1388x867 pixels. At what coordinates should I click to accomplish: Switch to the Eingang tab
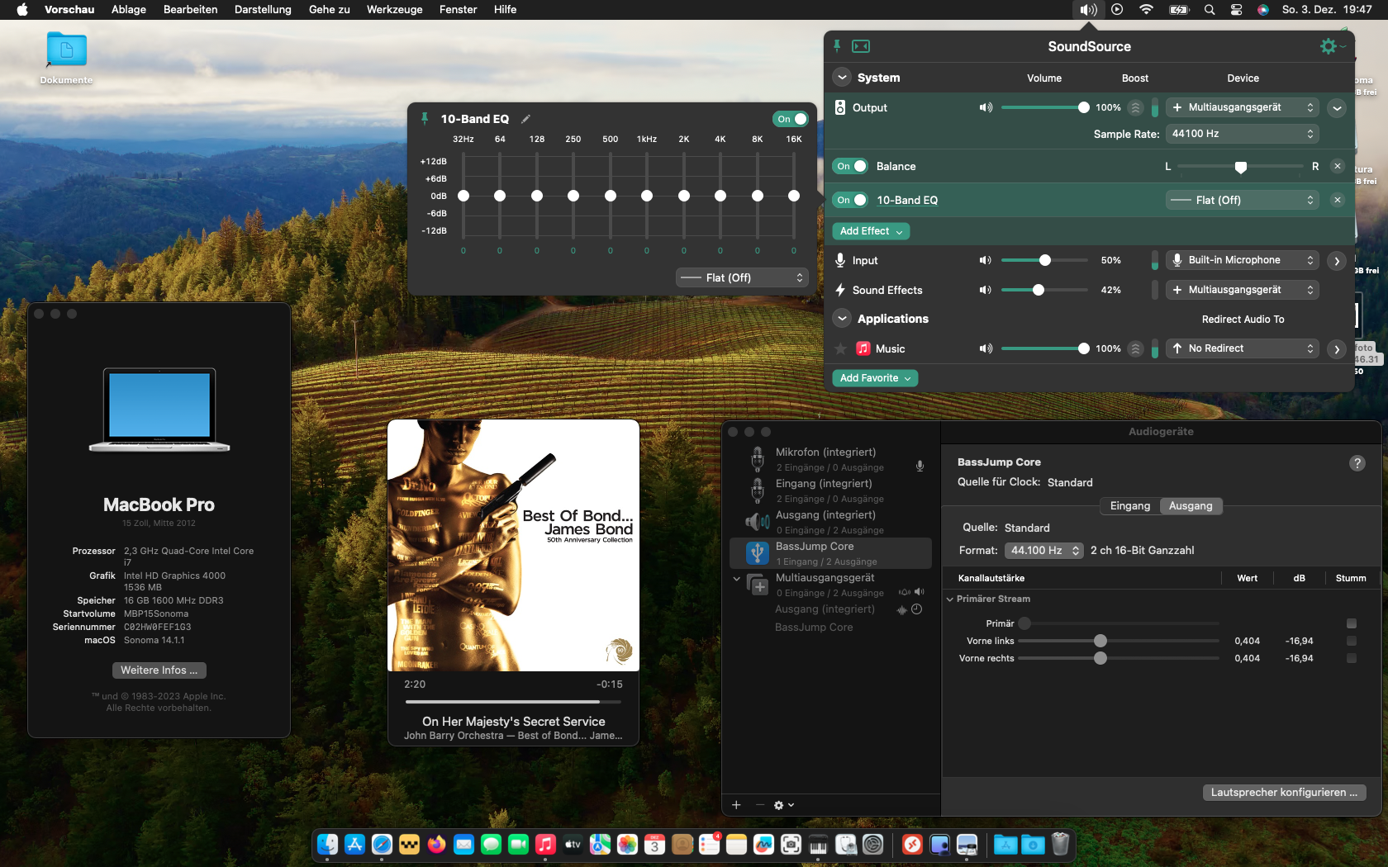point(1130,506)
